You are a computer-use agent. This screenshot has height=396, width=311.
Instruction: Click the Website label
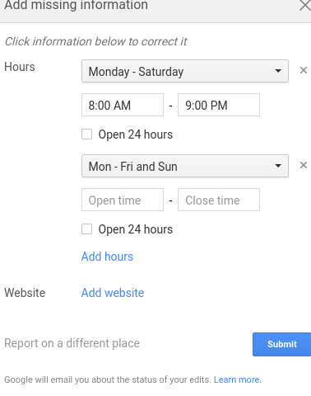(25, 293)
